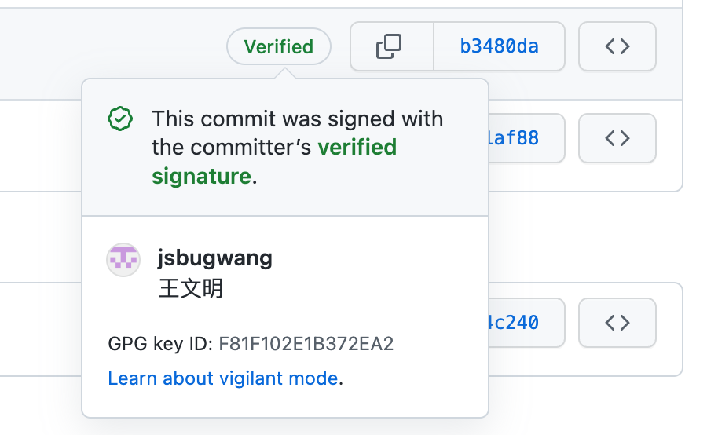Click the jsbugwang avatar image
The width and height of the screenshot is (707, 435).
[x=123, y=260]
